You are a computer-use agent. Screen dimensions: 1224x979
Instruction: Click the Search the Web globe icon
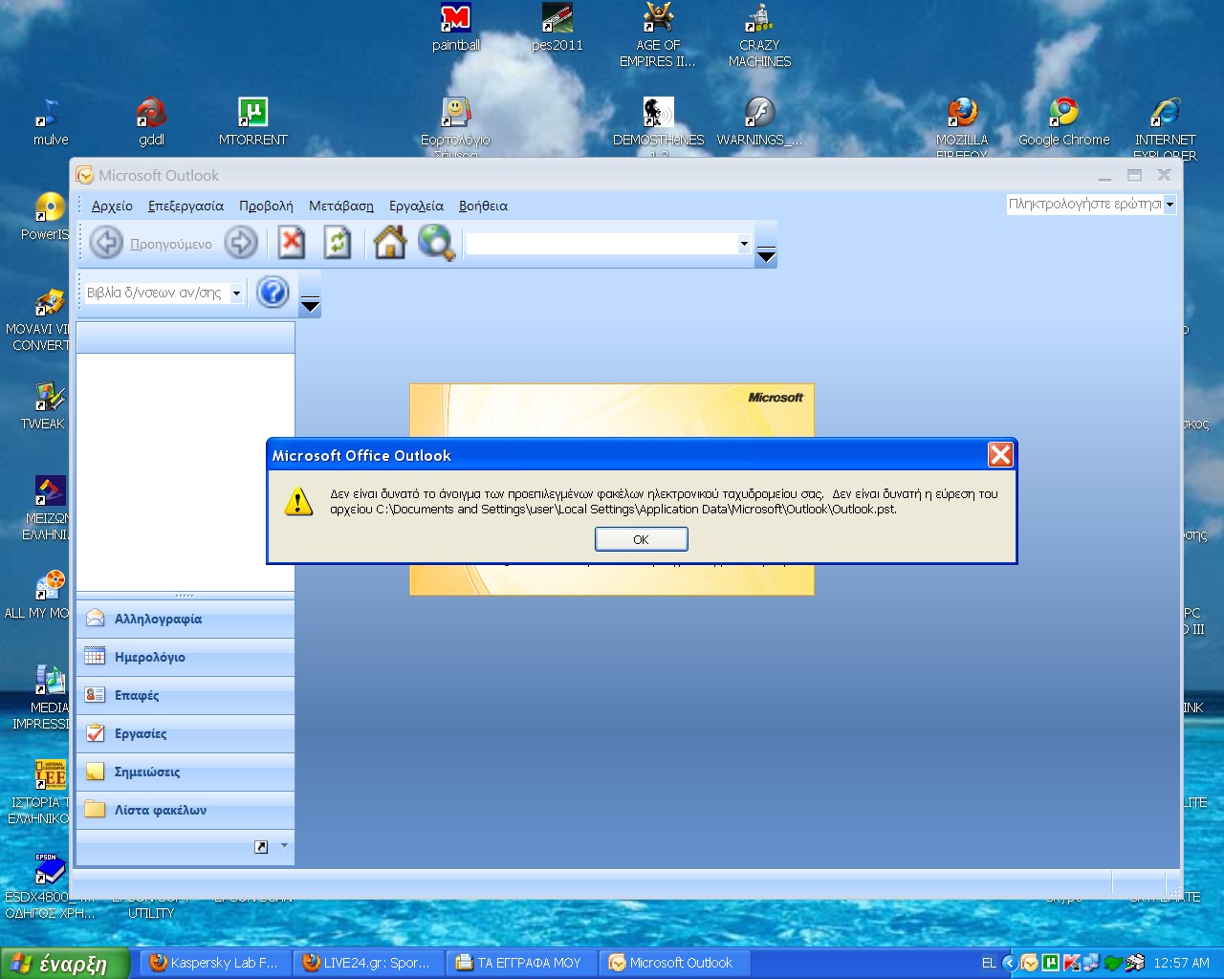pos(436,243)
